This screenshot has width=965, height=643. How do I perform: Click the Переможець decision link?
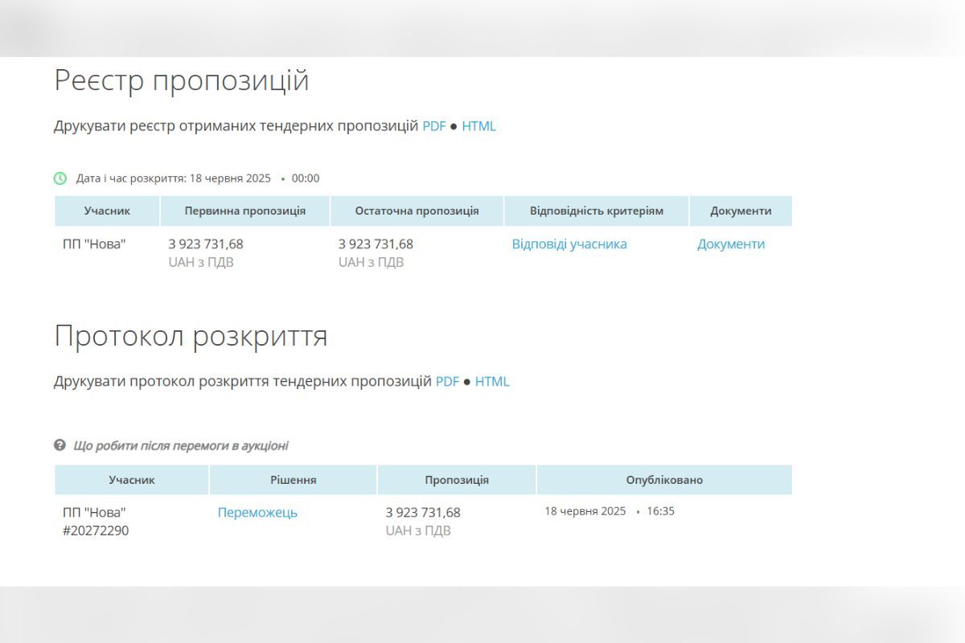(x=257, y=511)
